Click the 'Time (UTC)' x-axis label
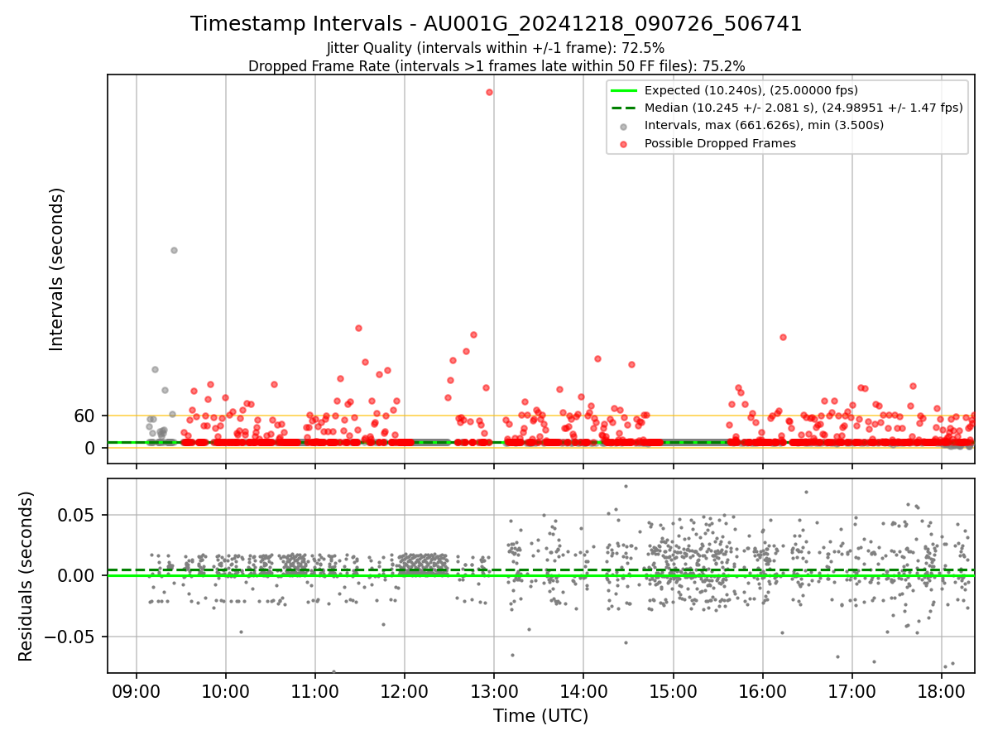The height and width of the screenshot is (745, 993). [540, 716]
